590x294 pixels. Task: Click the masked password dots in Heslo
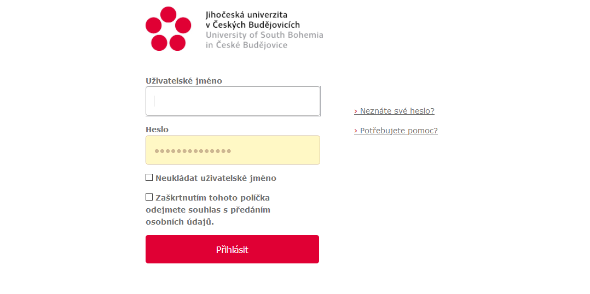tap(193, 151)
